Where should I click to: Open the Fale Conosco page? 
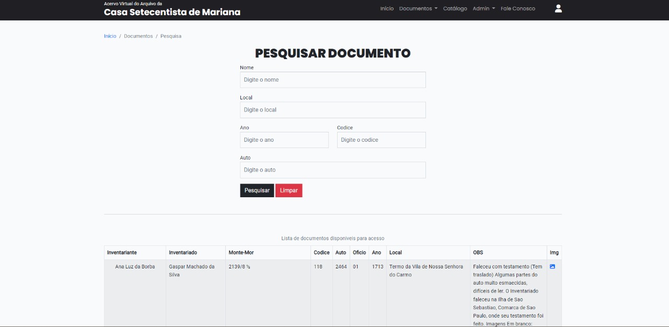[x=517, y=8]
